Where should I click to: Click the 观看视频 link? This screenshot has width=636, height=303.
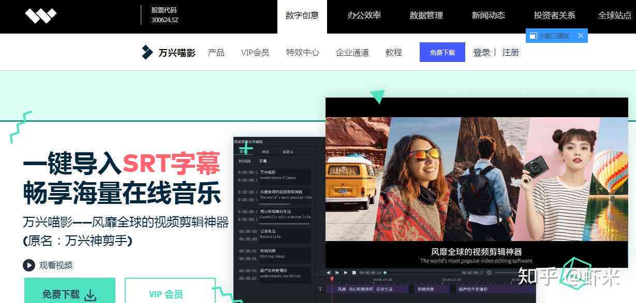pos(56,265)
